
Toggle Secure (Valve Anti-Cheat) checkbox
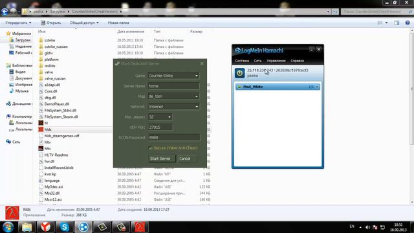click(x=151, y=148)
